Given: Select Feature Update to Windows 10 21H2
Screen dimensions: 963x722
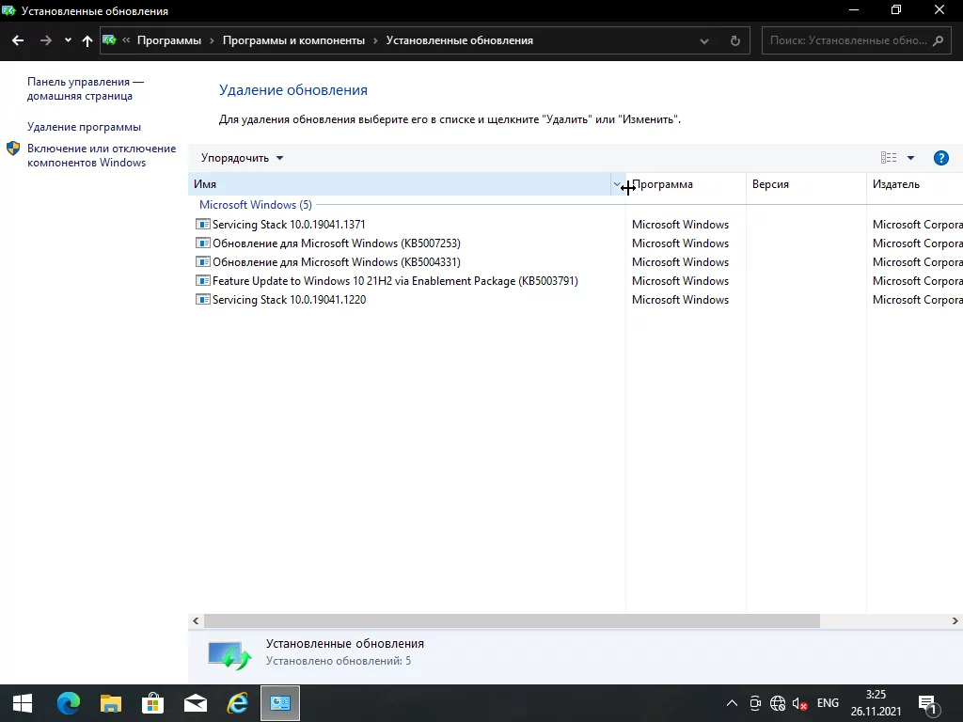Looking at the screenshot, I should pyautogui.click(x=395, y=281).
